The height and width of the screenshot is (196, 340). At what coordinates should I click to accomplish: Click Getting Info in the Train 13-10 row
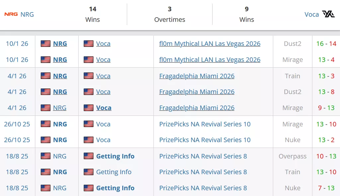tap(114, 172)
